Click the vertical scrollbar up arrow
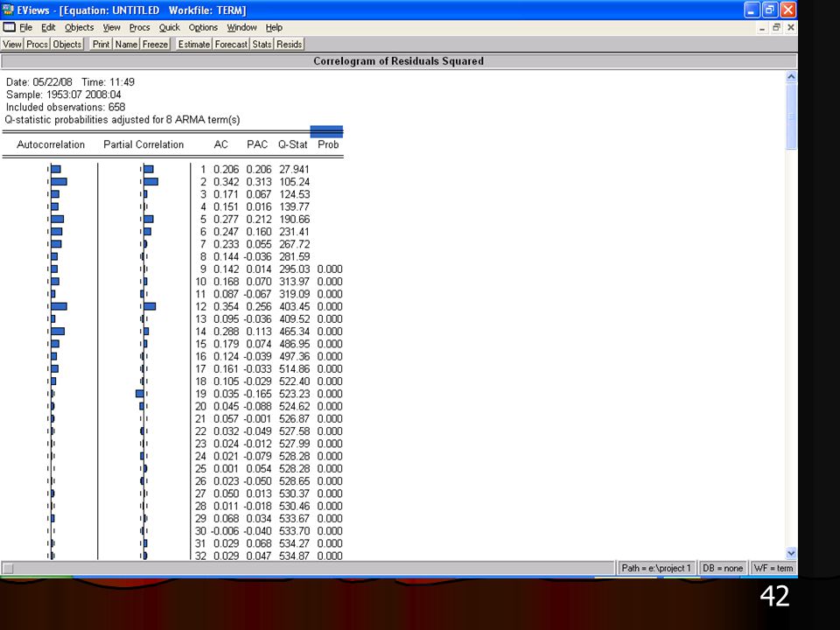Image resolution: width=840 pixels, height=630 pixels. [791, 77]
